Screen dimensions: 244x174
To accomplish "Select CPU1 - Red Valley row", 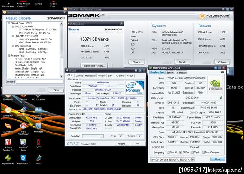I will point(33,49).
